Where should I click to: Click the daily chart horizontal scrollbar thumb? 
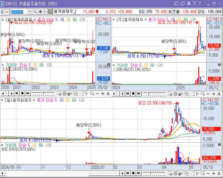[x=104, y=173]
